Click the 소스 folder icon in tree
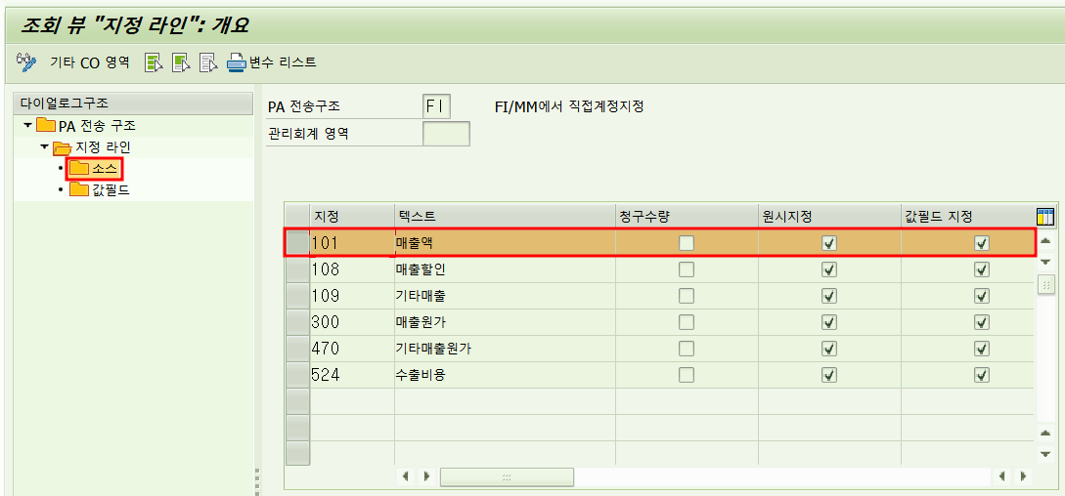The width and height of the screenshot is (1065, 496). pos(79,168)
